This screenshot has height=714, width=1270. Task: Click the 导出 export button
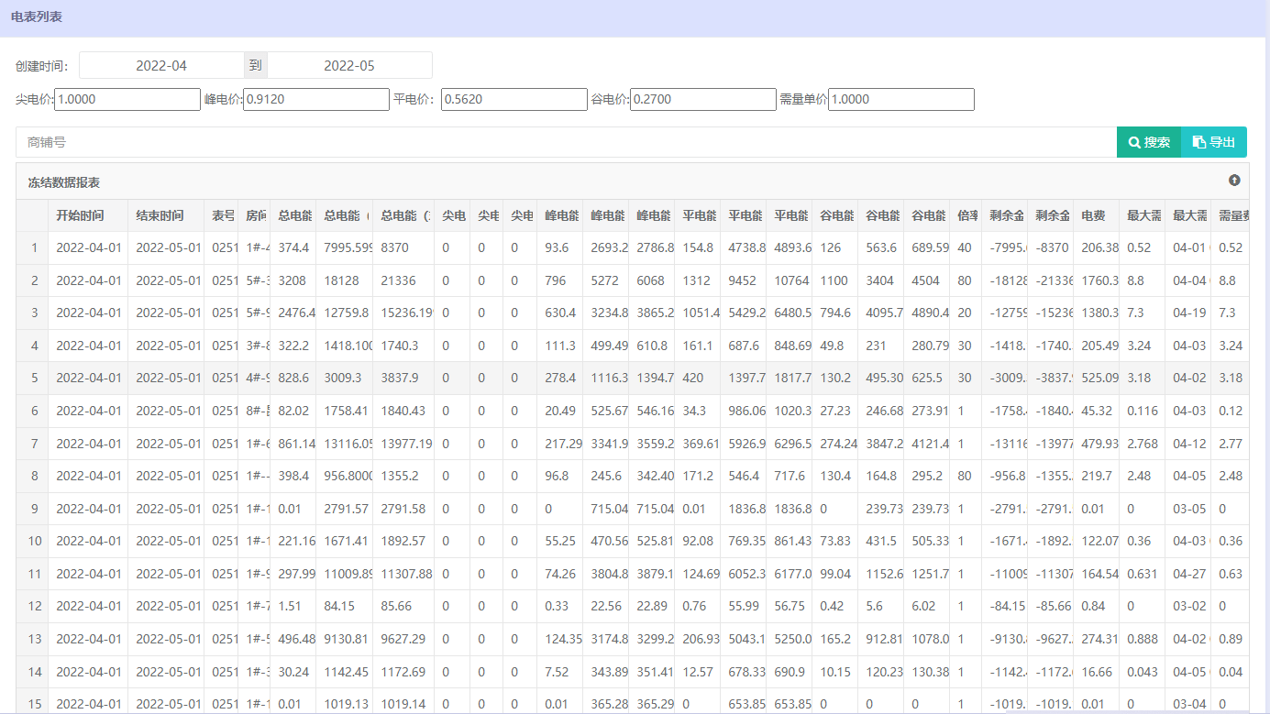pyautogui.click(x=1214, y=142)
